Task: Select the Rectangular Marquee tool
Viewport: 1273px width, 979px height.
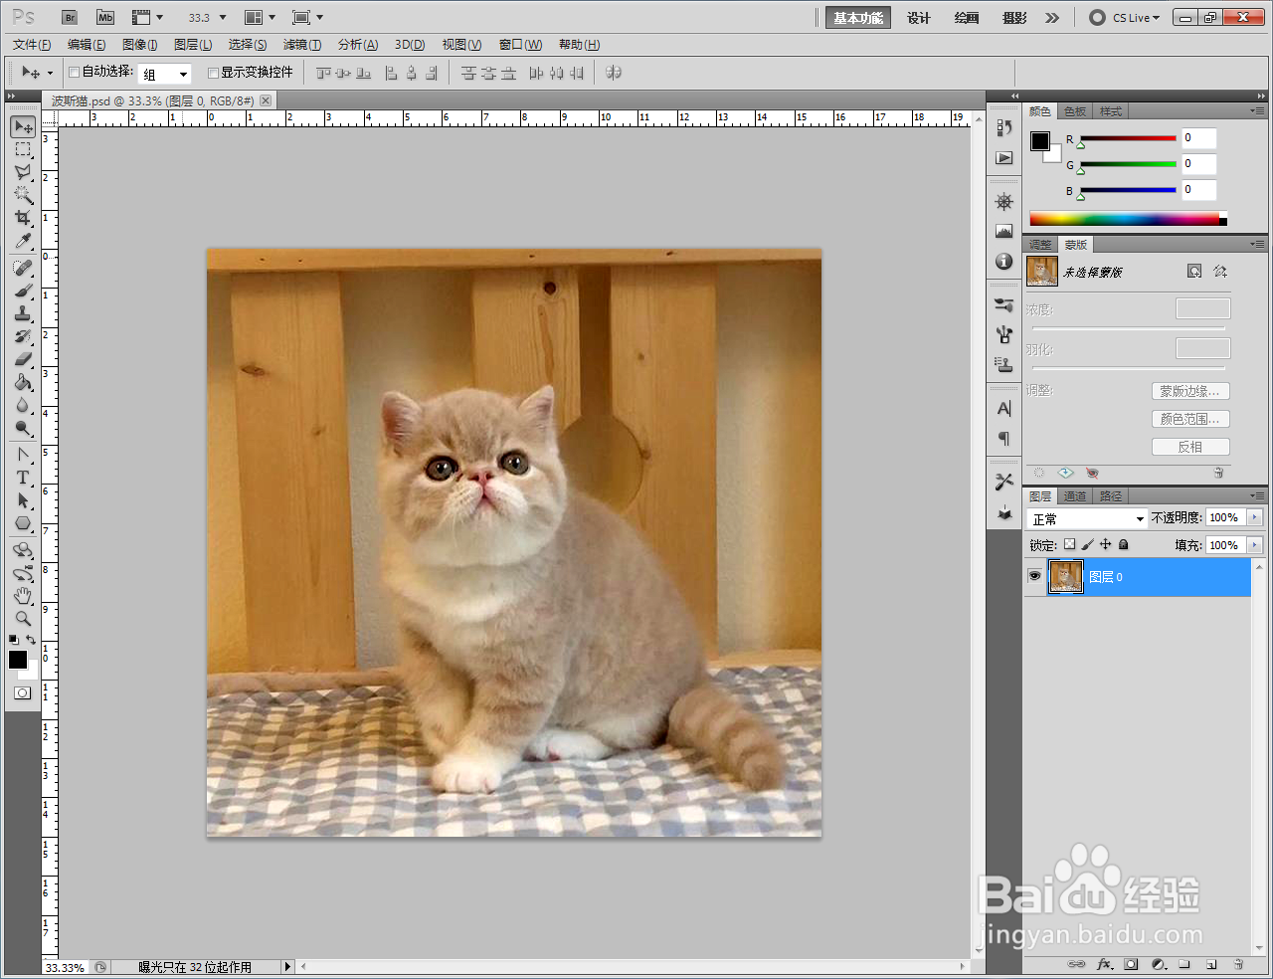Action: tap(23, 150)
